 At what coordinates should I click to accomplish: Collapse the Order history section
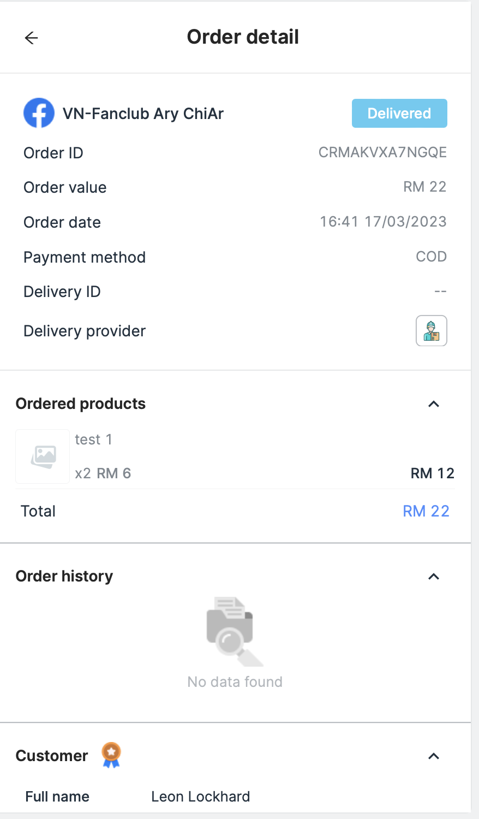coord(434,577)
